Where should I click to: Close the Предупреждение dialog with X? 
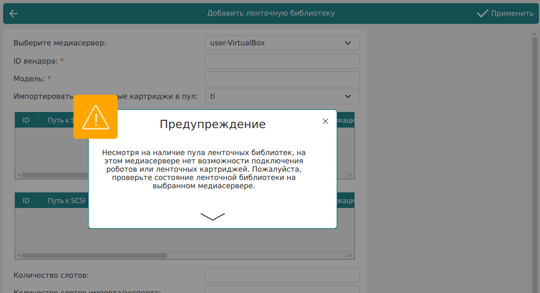pos(325,121)
